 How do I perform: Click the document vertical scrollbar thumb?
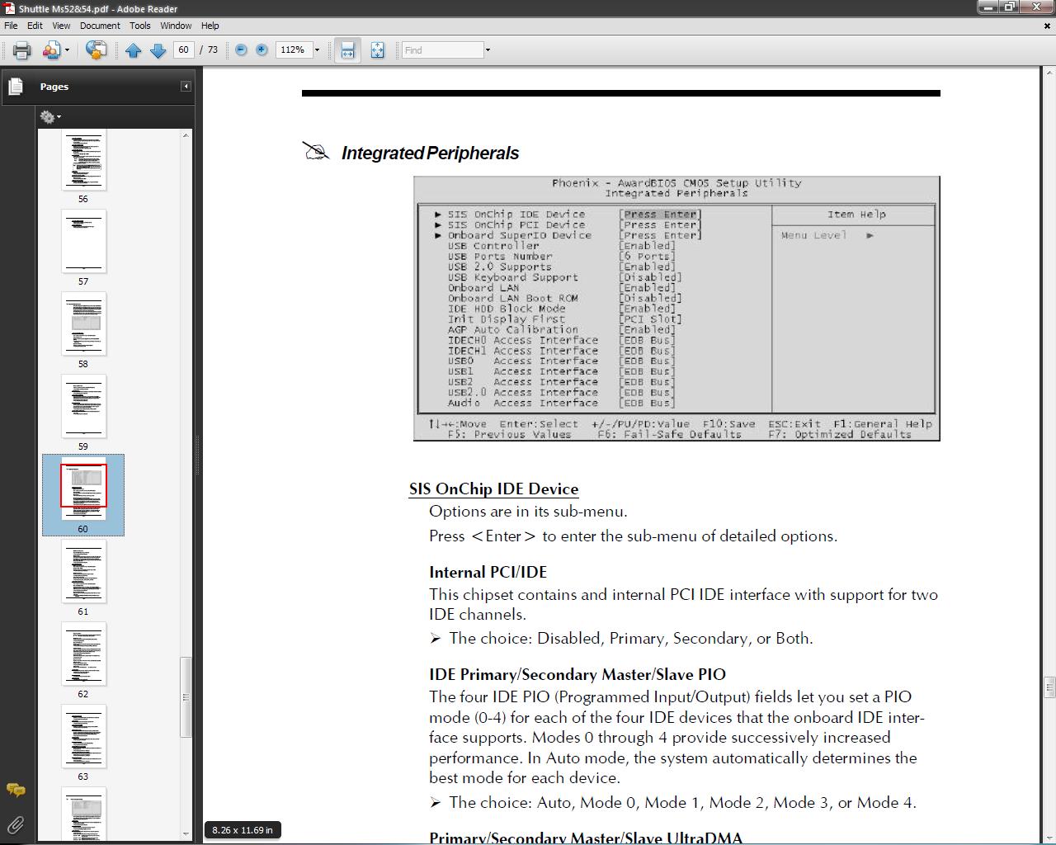1049,687
